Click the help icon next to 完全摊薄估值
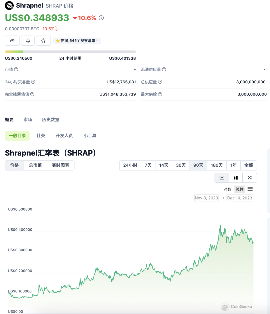Viewport: 270px width, 314px height. tap(32, 94)
